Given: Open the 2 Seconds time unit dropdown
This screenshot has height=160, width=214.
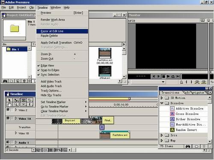Looking at the screenshot, I should point(33,150).
